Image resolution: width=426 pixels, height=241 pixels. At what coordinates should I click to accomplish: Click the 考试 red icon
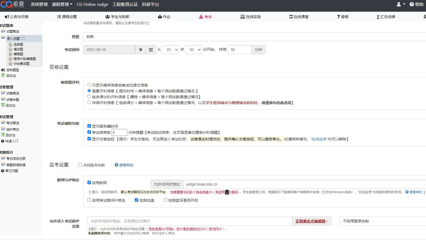pyautogui.click(x=201, y=17)
